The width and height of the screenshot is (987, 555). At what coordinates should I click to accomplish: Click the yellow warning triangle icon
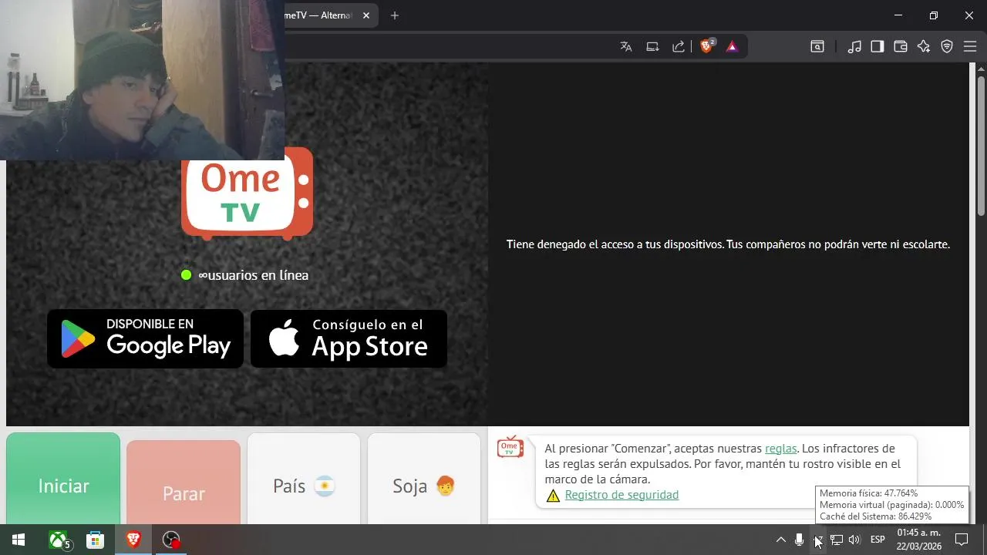coord(553,496)
